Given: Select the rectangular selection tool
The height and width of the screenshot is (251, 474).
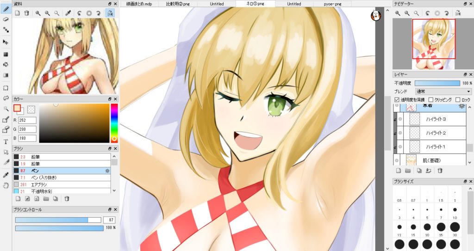Looking at the screenshot, I should click(x=6, y=87).
